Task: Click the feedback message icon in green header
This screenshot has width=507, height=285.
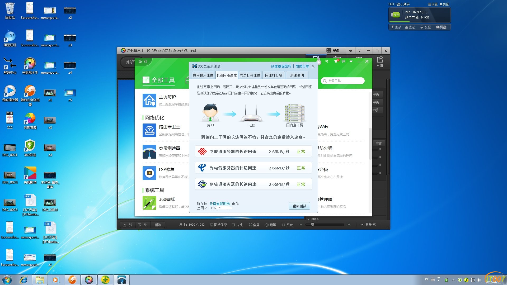Action: coord(343,61)
